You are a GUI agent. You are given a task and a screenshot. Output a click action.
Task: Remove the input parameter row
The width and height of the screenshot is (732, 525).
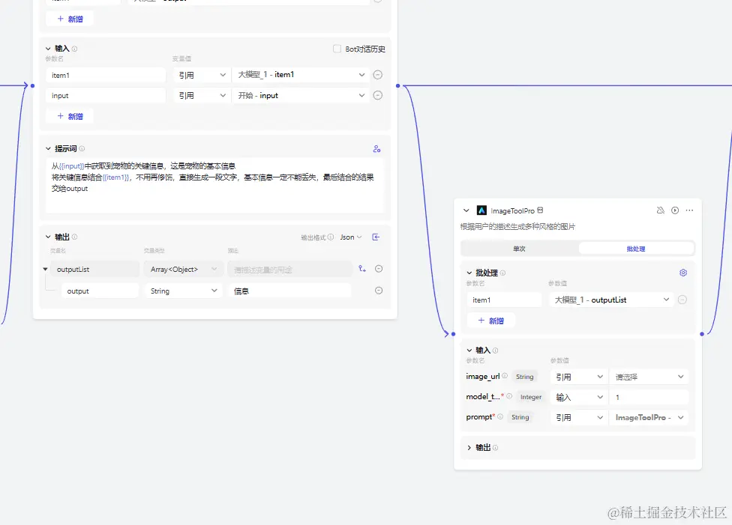[378, 95]
